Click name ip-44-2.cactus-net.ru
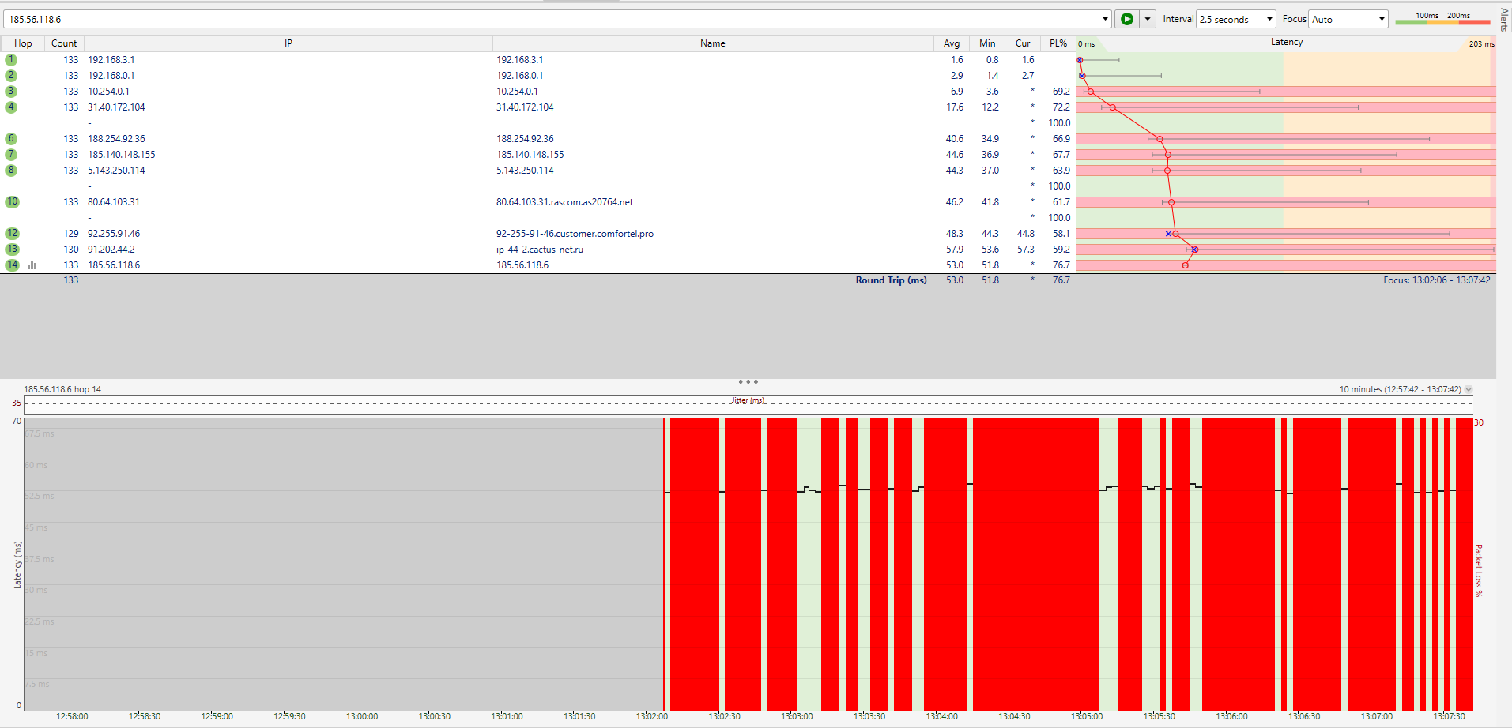Image resolution: width=1512 pixels, height=728 pixels. point(540,250)
